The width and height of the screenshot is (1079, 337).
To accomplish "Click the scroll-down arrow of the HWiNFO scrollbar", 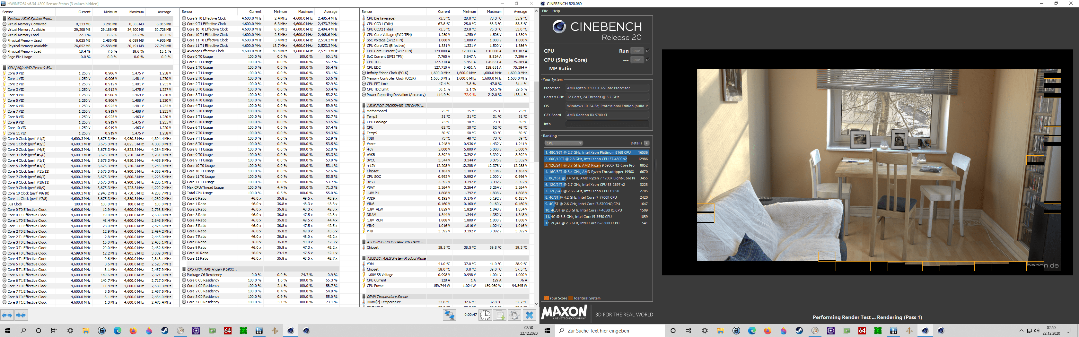I will [x=536, y=304].
